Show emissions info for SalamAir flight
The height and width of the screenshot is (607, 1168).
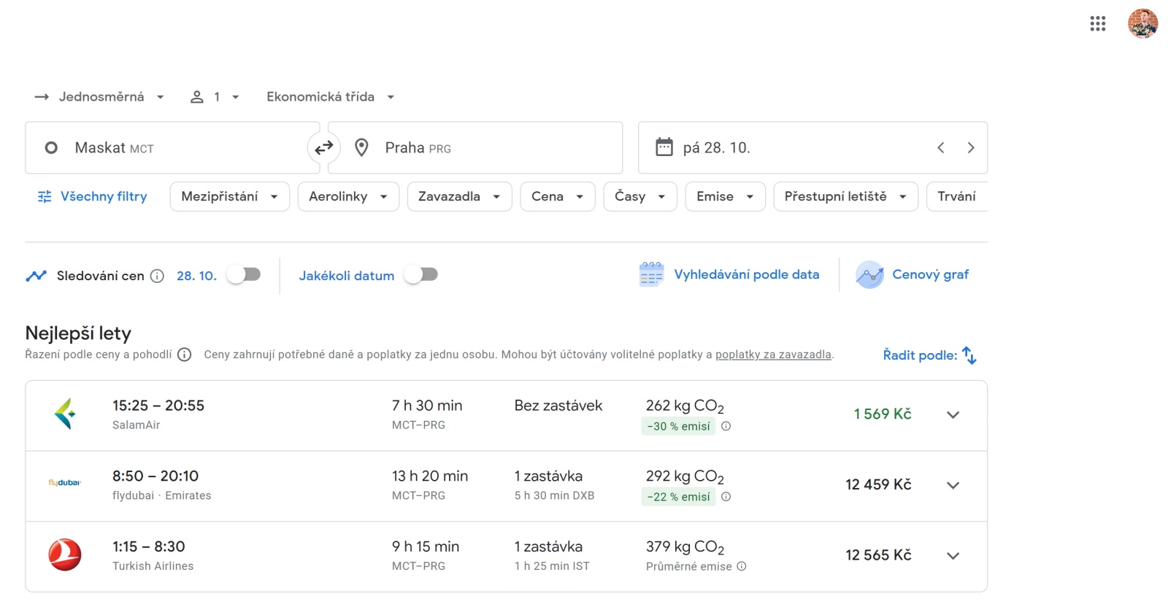click(726, 426)
